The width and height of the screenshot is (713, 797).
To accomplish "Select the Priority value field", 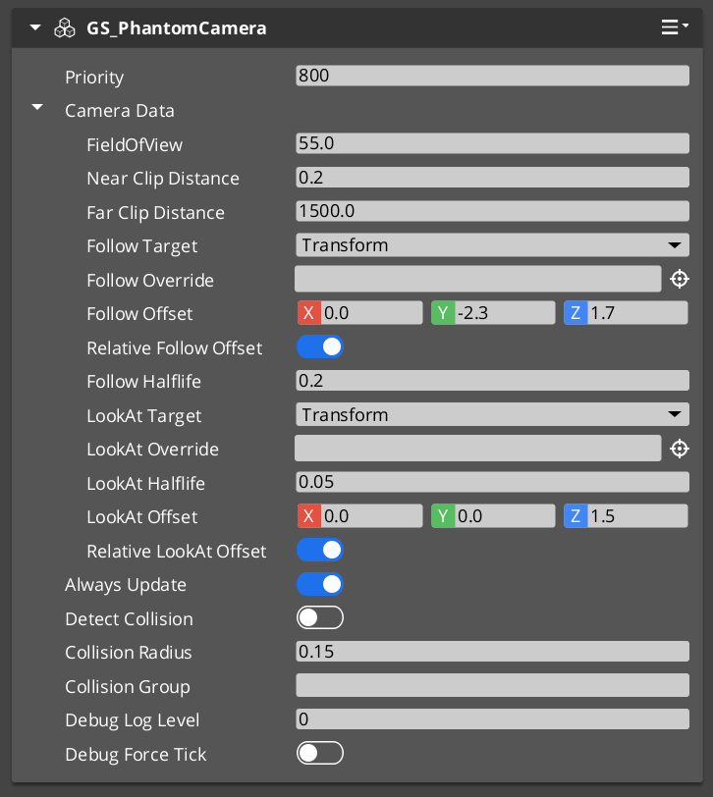I will point(491,75).
